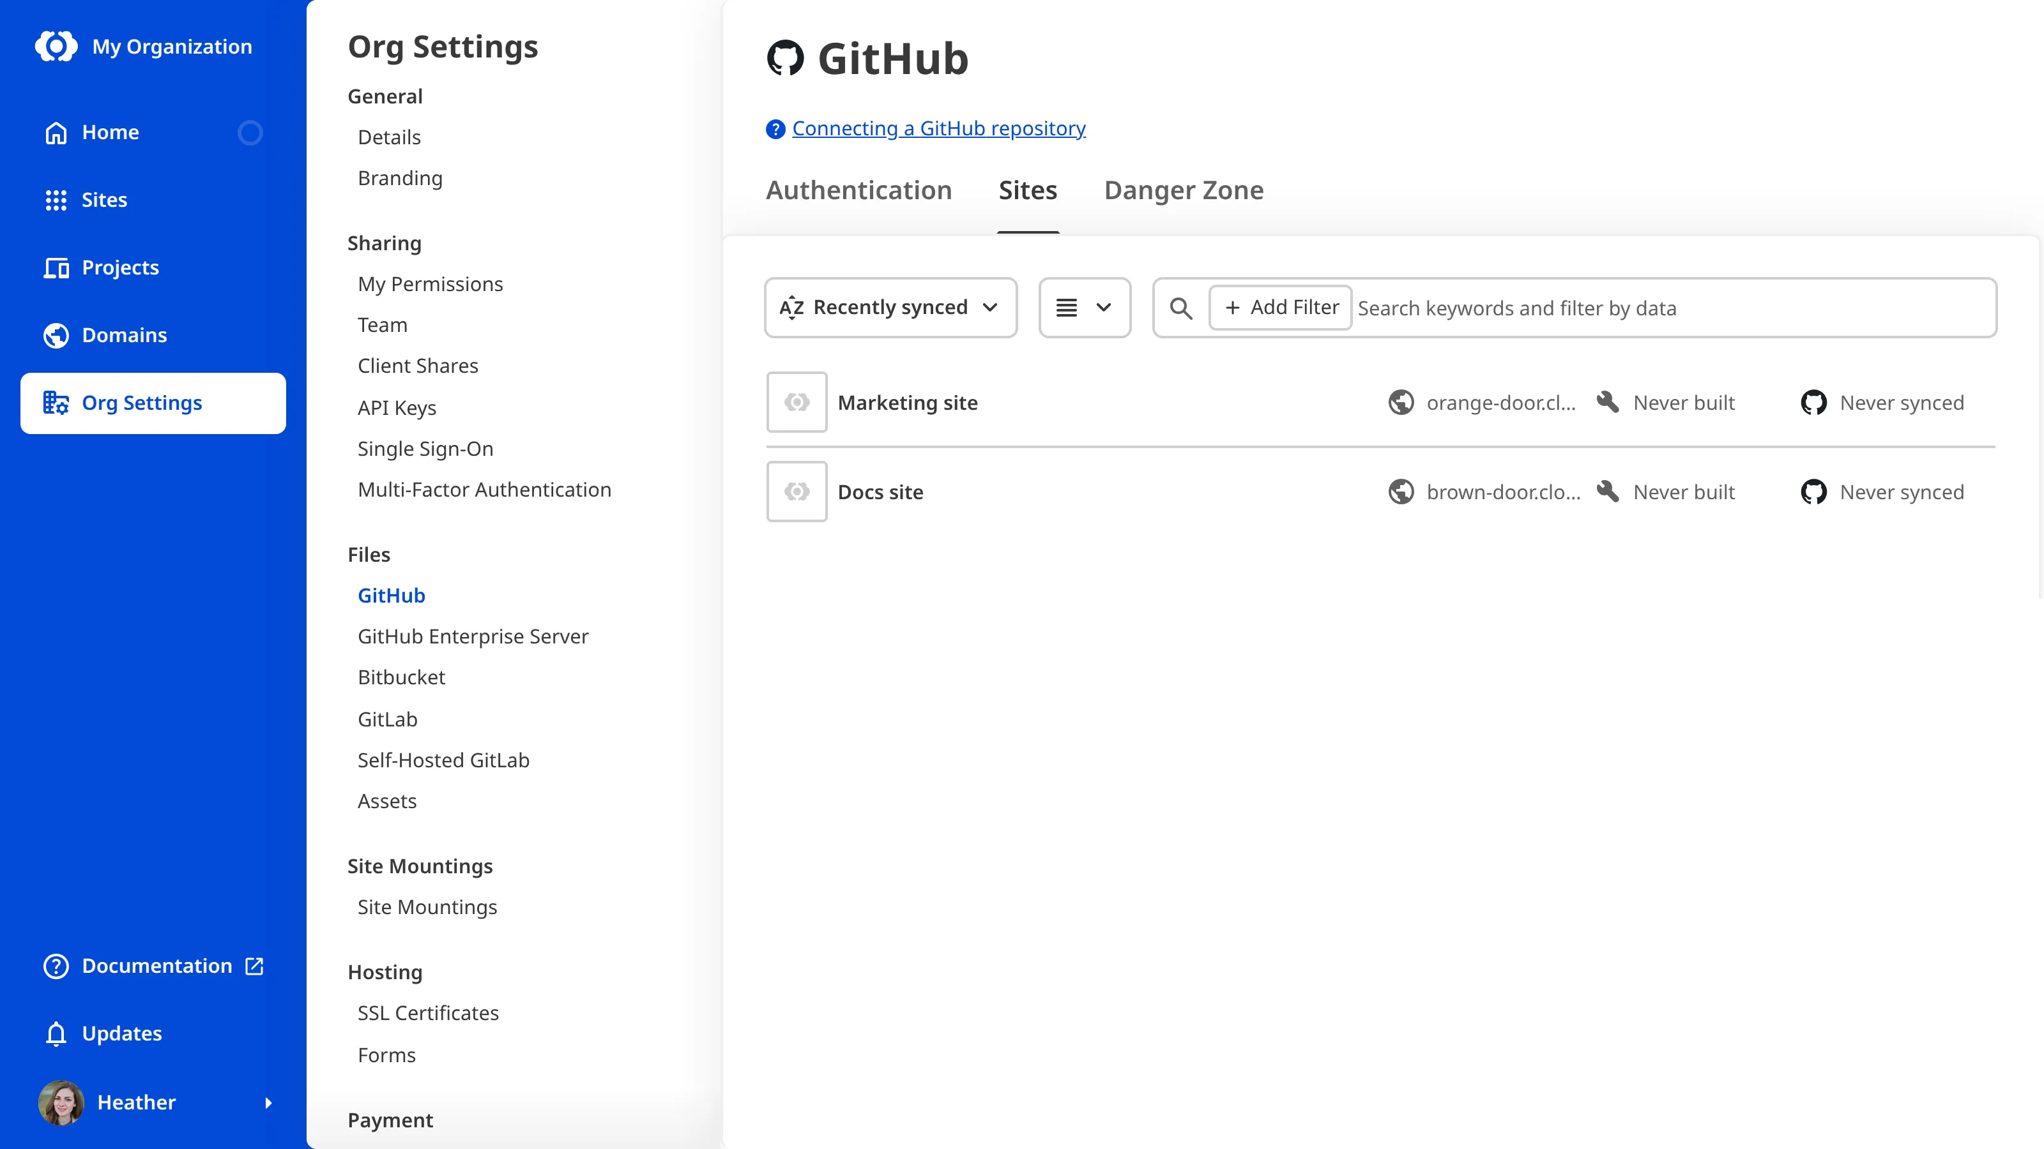Viewport: 2044px width, 1149px height.
Task: Open the Marketing site name
Action: (908, 403)
